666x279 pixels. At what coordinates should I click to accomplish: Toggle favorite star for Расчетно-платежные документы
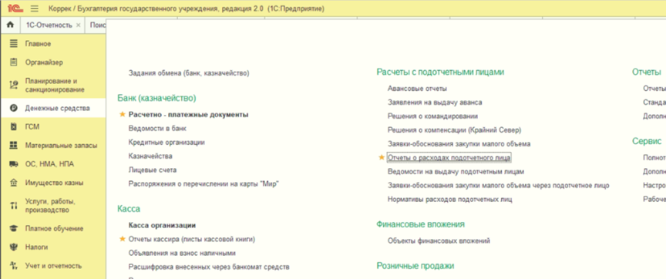click(x=123, y=115)
